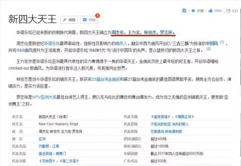Viewport: 241px width, 166px height.
Task: Click the 广告代言 field label
Action: pyautogui.click(x=131, y=161)
